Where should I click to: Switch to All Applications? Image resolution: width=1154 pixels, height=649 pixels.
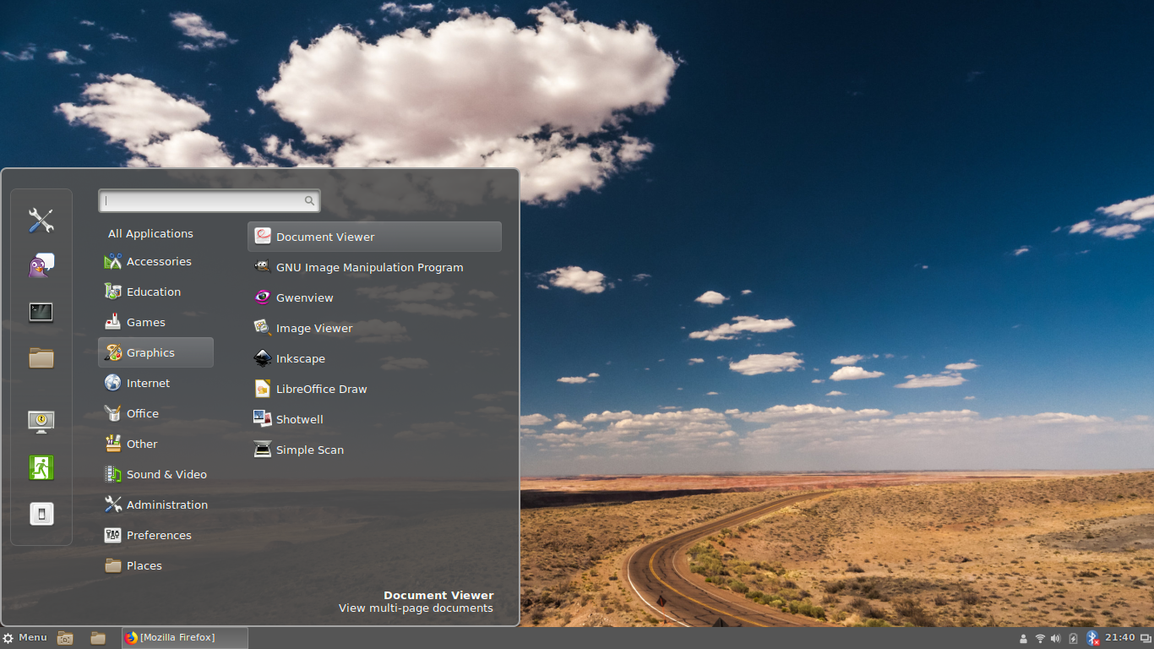click(x=150, y=233)
